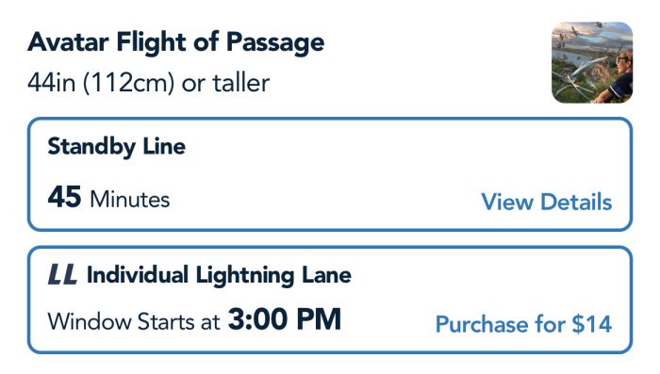Viewport: 660px width, 374px height.
Task: Open the Avatar Flight of Passage thumbnail
Action: [x=592, y=63]
